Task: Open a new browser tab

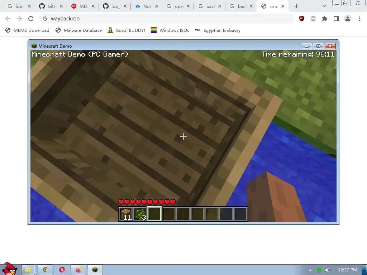Action: (296, 6)
